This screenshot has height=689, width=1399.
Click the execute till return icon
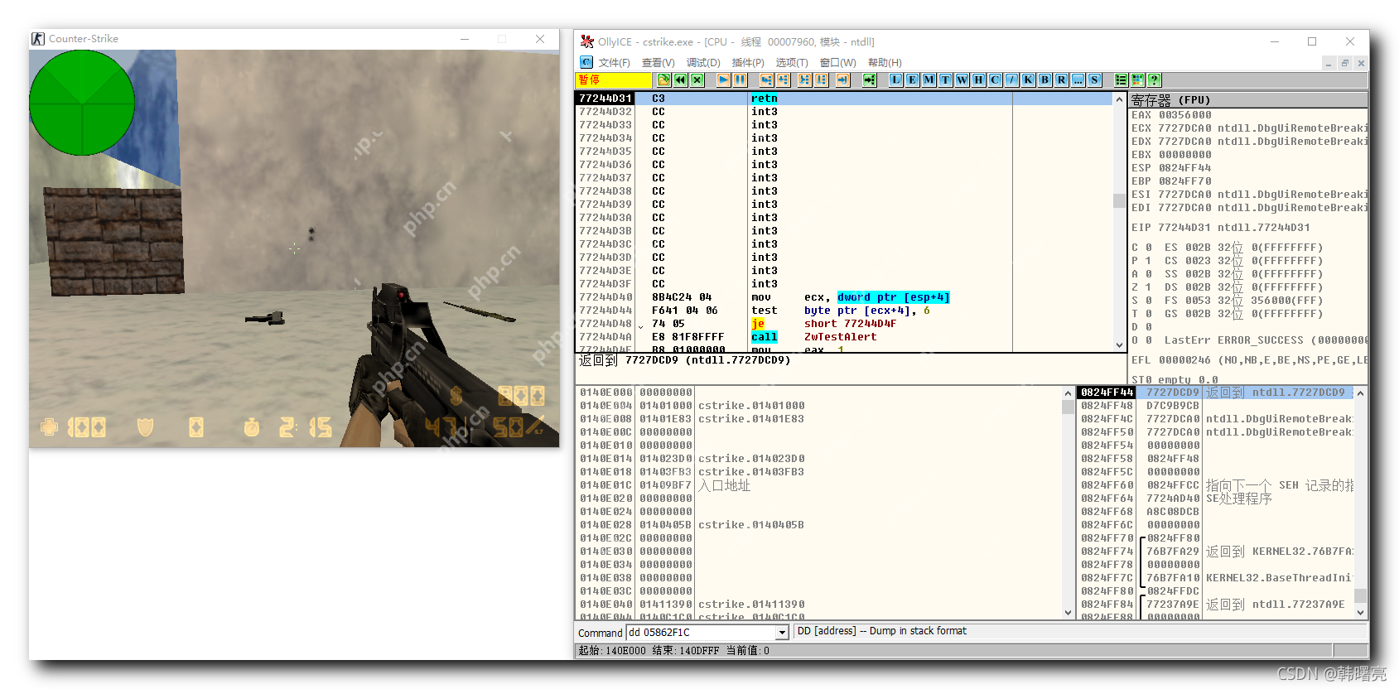(843, 79)
